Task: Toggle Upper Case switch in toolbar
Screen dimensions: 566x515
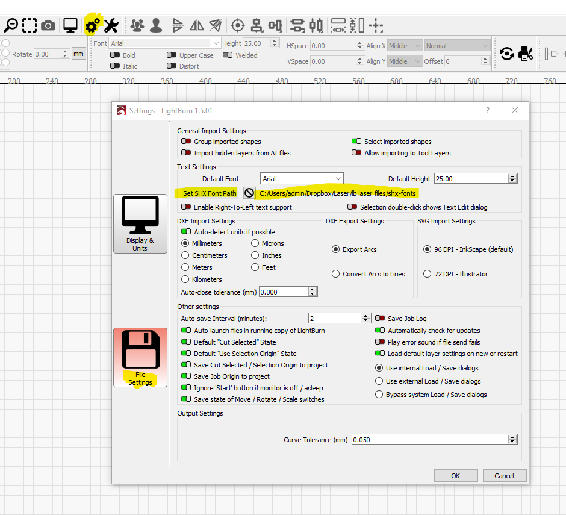Action: (x=172, y=55)
